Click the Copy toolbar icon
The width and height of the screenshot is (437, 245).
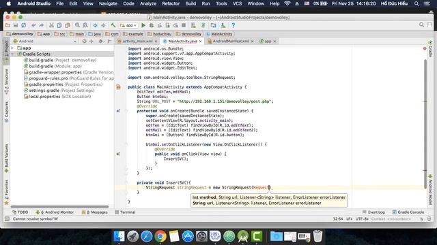click(59, 25)
